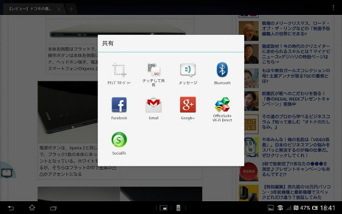This screenshot has height=214, width=342.
Task: Open 【特別編集】売れ筋の10万円パソコン link
Action: pos(296,192)
